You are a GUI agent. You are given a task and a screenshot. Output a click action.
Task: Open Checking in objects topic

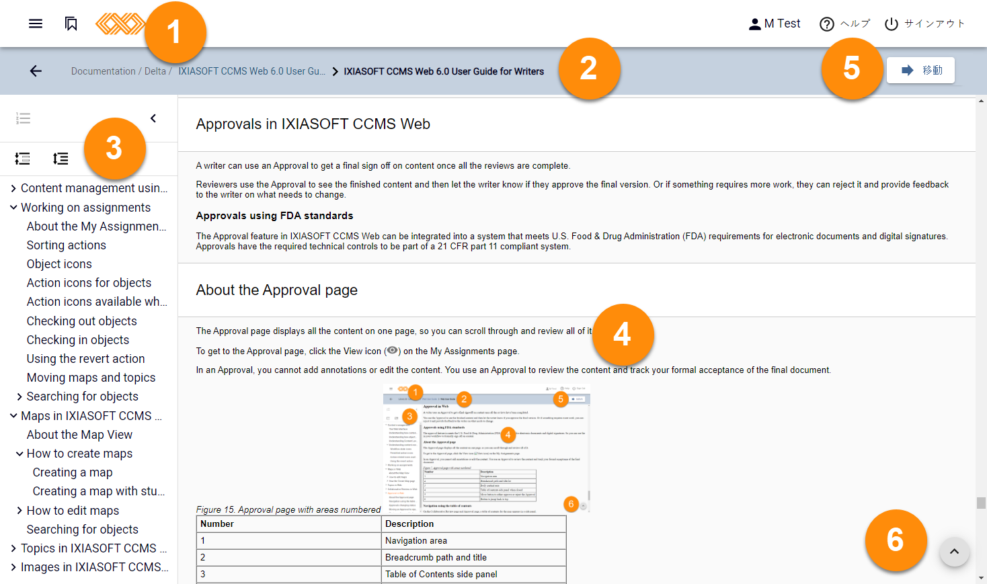(78, 340)
